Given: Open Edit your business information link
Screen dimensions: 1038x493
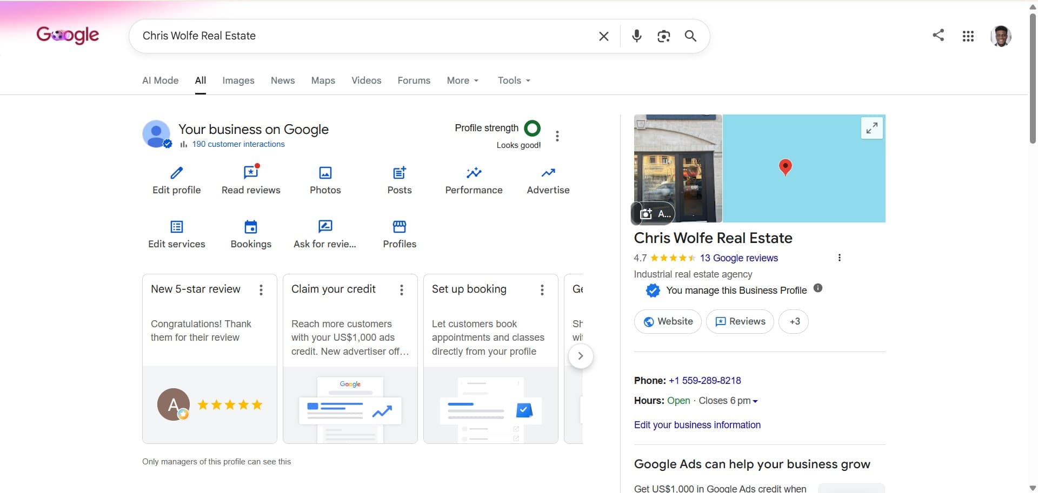Looking at the screenshot, I should coord(697,425).
